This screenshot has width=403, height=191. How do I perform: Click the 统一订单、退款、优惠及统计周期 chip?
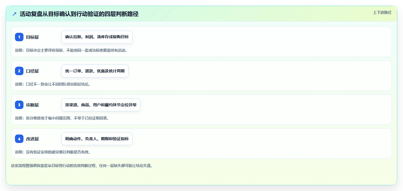[95, 71]
